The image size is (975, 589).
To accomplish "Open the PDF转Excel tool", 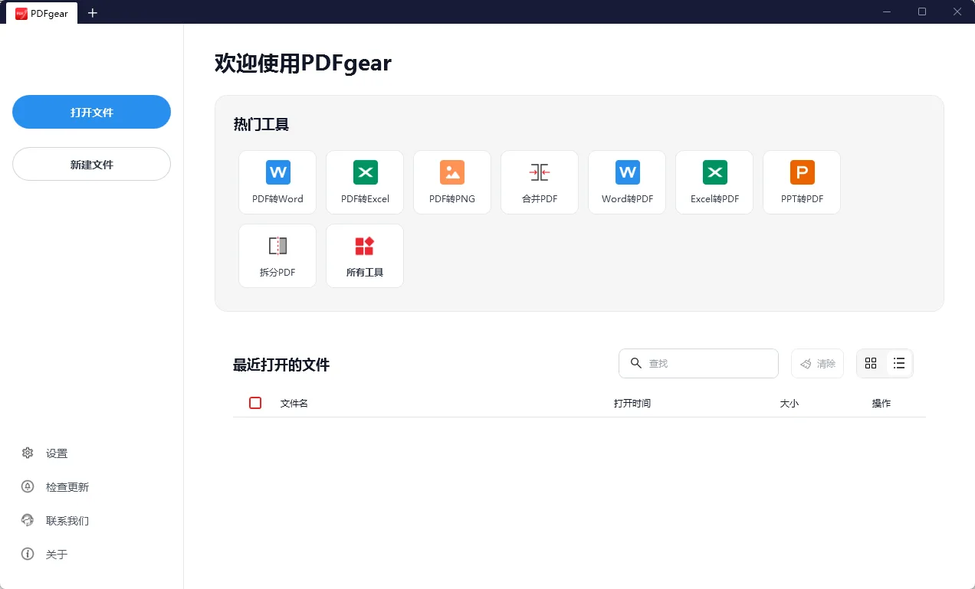I will tap(365, 182).
